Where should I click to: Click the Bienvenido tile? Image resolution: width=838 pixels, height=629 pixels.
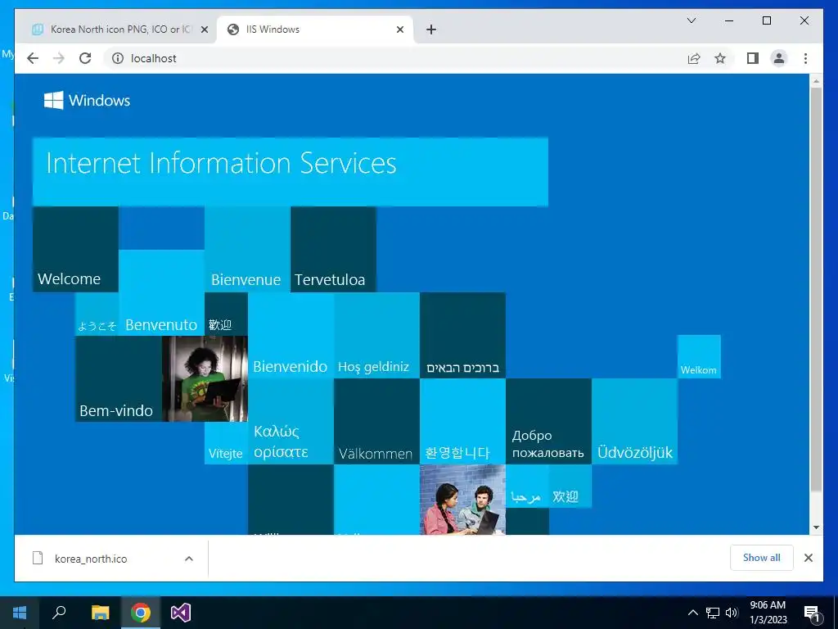click(x=291, y=335)
